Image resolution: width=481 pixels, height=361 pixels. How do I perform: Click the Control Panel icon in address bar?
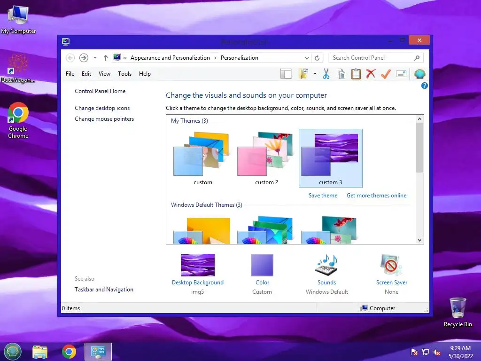[117, 57]
